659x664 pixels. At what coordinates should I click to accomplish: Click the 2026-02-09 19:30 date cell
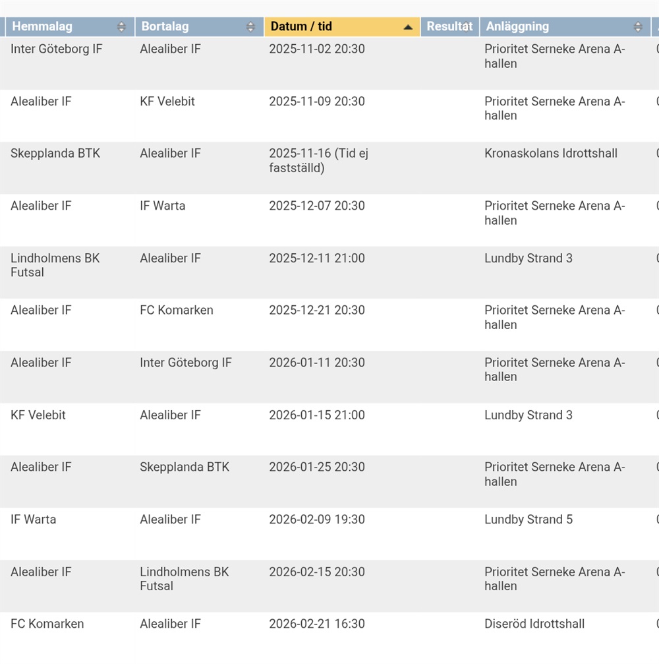pos(317,520)
